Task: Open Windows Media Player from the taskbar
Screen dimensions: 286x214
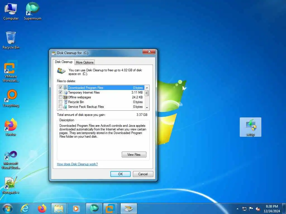Action: coord(76,208)
